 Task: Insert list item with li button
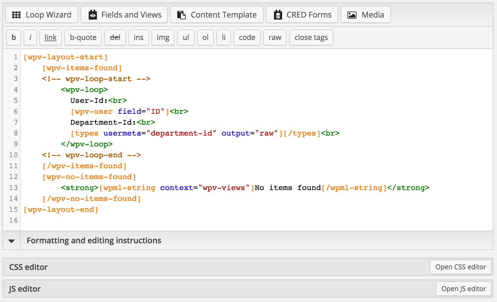click(224, 38)
